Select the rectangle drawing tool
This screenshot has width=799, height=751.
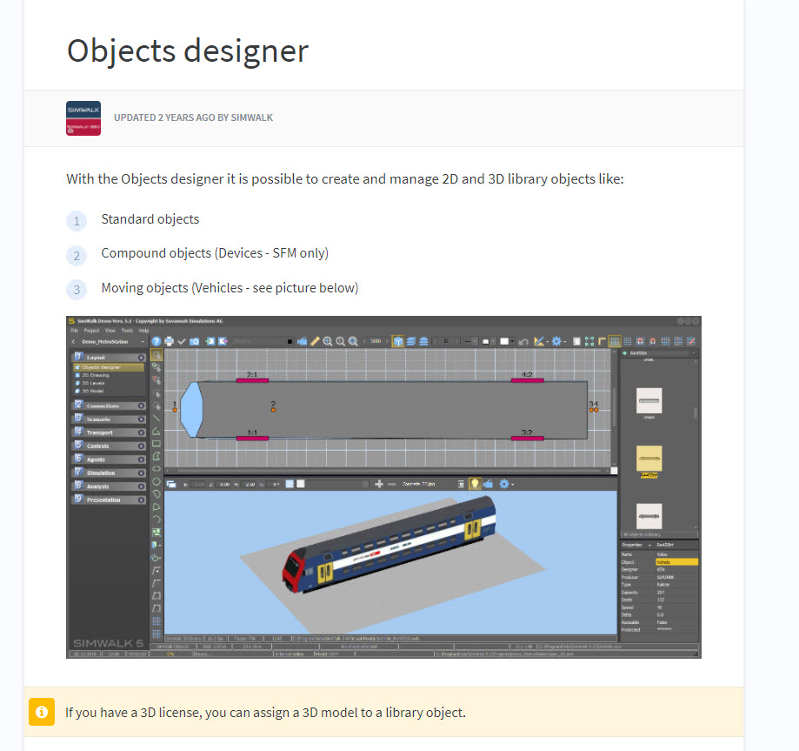point(156,443)
